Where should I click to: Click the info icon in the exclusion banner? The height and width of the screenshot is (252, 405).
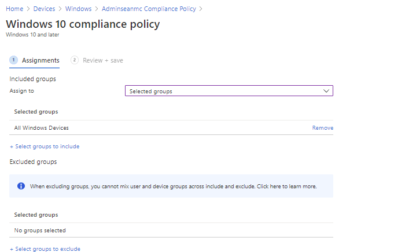[x=21, y=186]
